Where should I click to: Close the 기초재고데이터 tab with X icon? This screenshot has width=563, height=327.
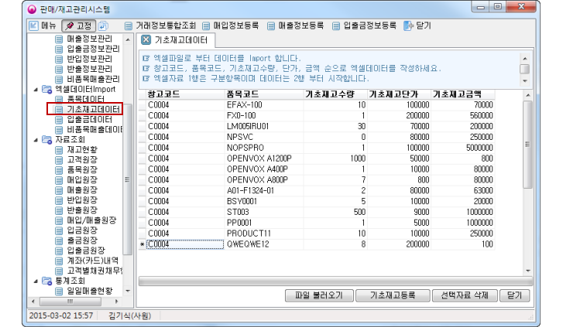pos(146,39)
